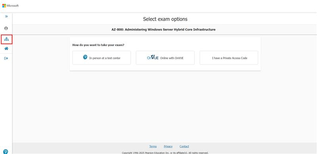Choose In person at a test center
Viewport: 317px width, 154px height.
click(101, 58)
